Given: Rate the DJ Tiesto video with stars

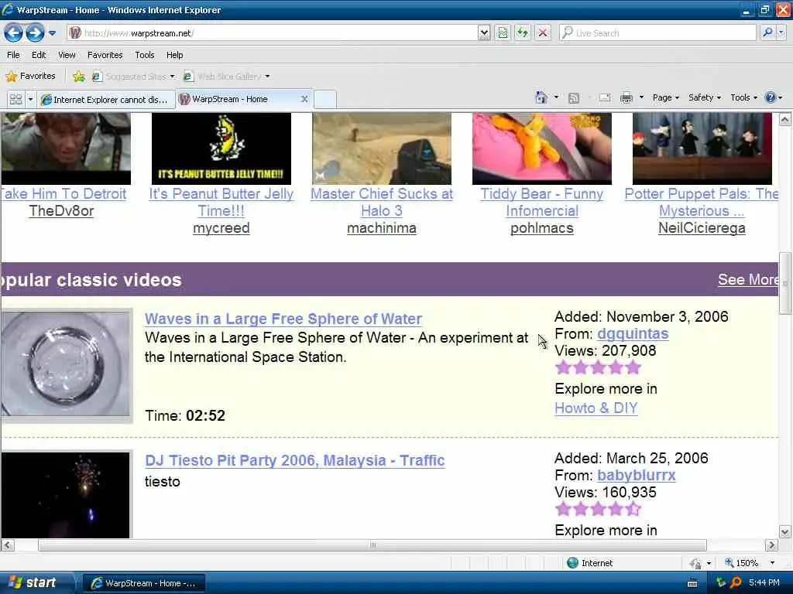Looking at the screenshot, I should [598, 509].
